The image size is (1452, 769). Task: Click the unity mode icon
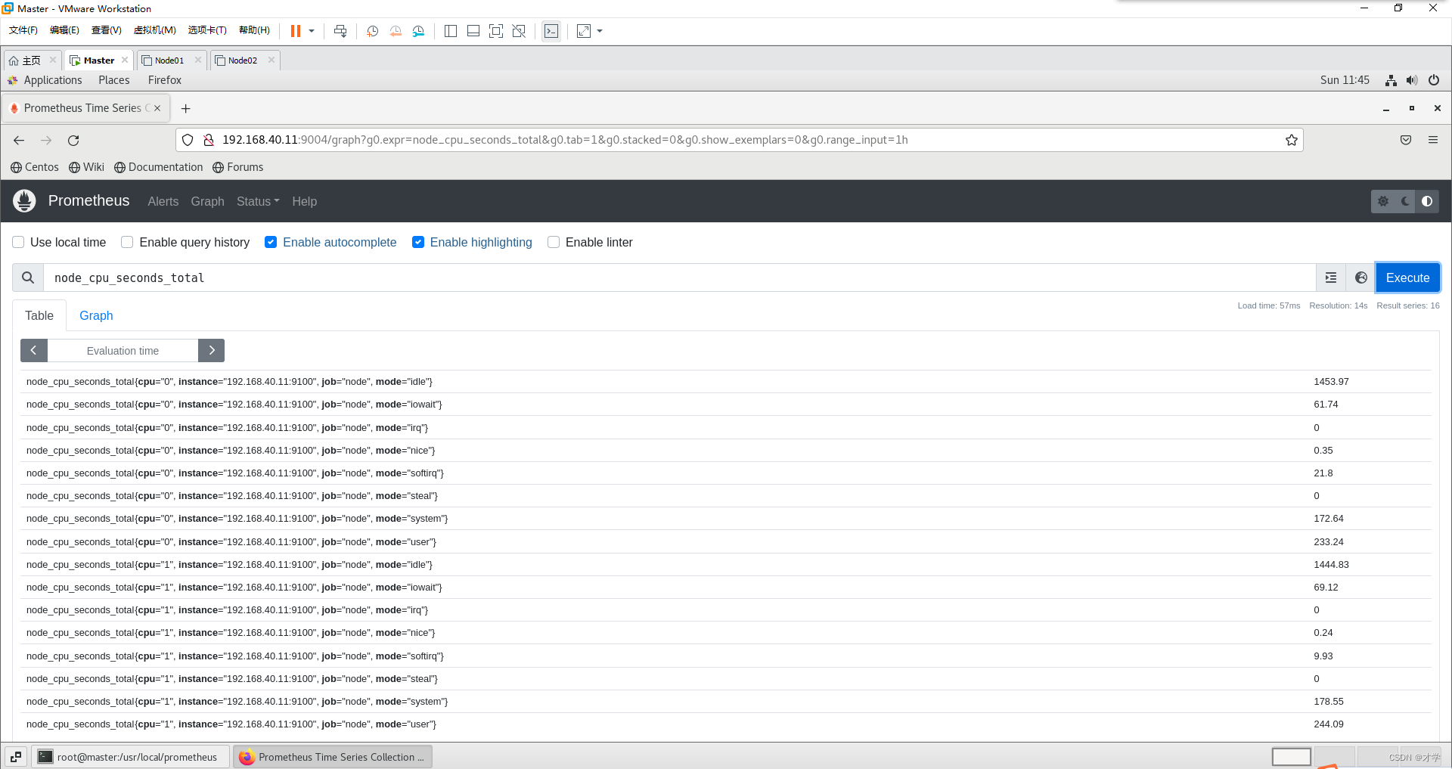(x=519, y=31)
